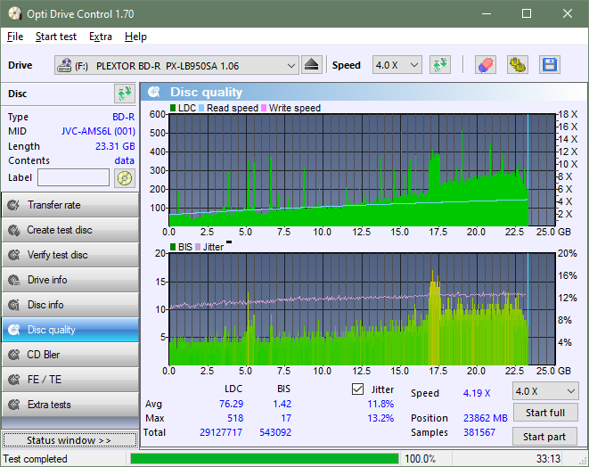Image resolution: width=589 pixels, height=467 pixels.
Task: Click the Disc info sidebar icon
Action: point(14,305)
